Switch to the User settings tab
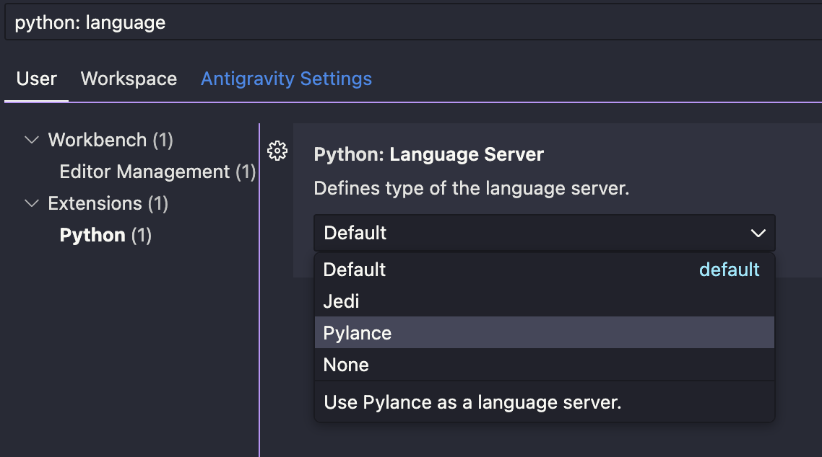 click(x=36, y=79)
